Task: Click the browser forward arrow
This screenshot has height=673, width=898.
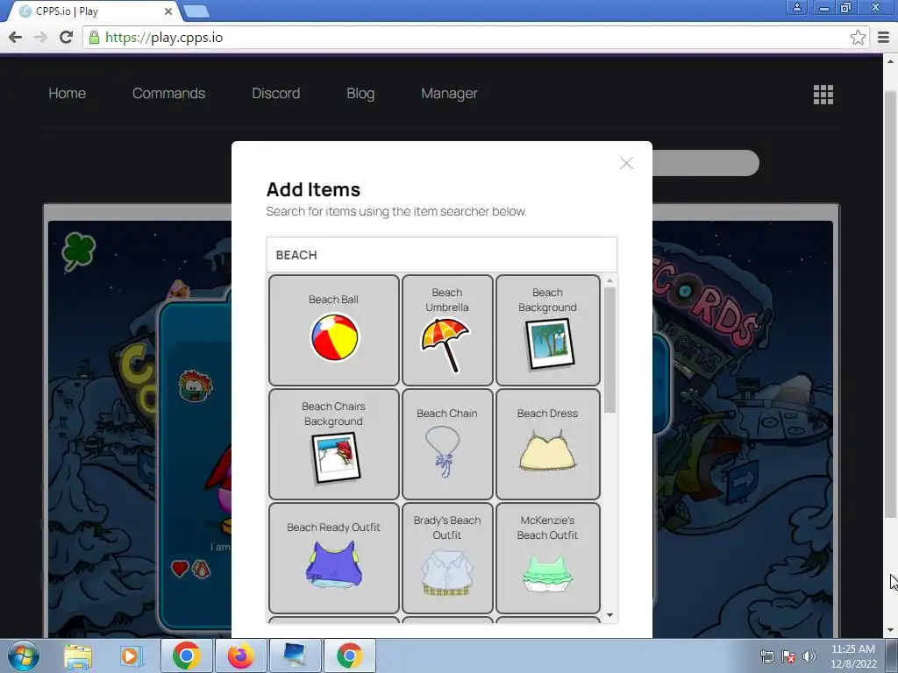Action: point(40,37)
